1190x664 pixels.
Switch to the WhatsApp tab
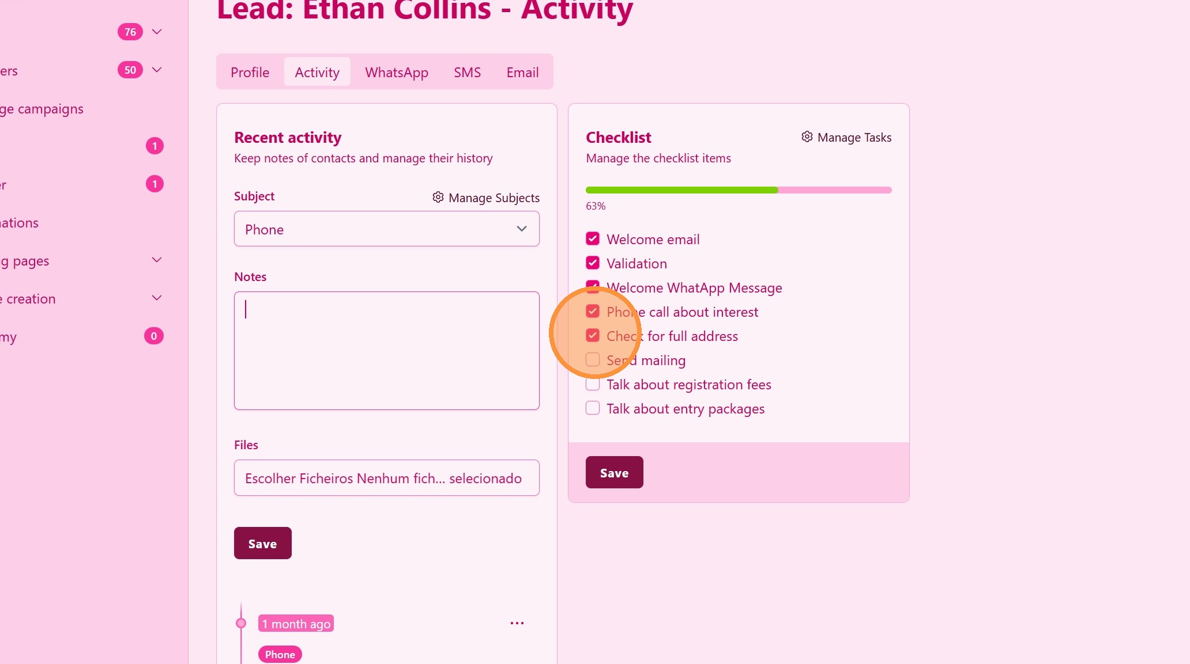click(x=396, y=73)
